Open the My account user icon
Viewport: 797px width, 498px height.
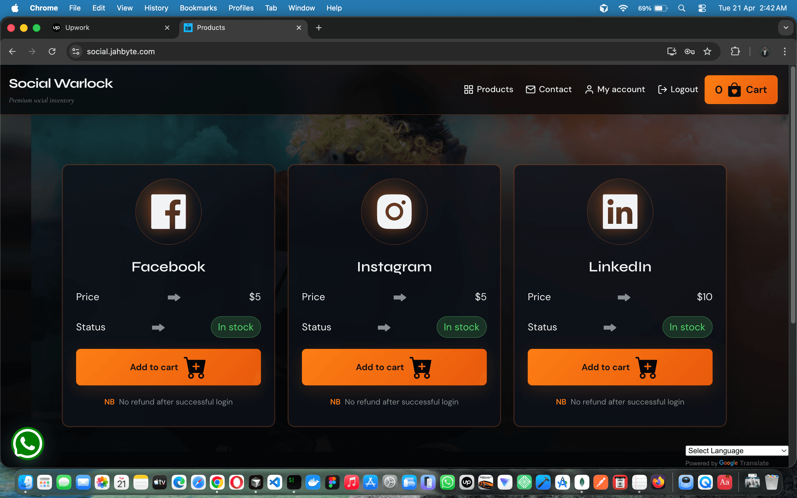click(589, 89)
